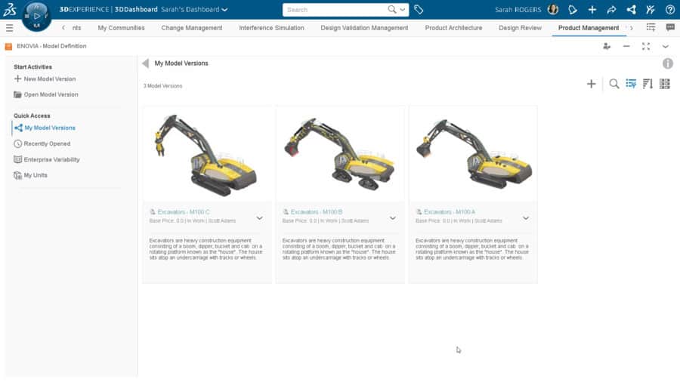Click the ENOVIA orange app icon
680x382 pixels.
pos(8,46)
